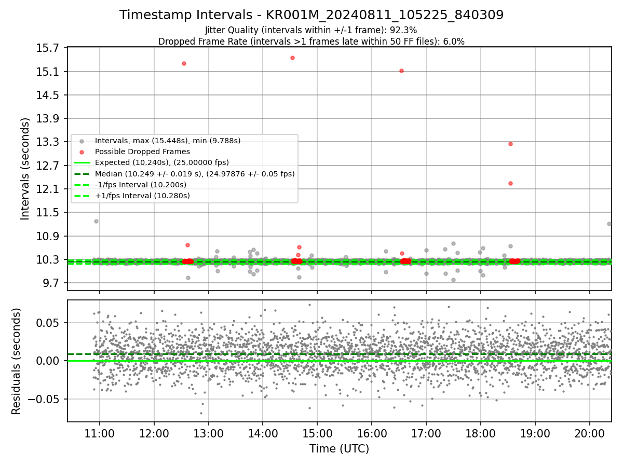Click the 'Intervals (seconds)' y-axis label

point(25,169)
